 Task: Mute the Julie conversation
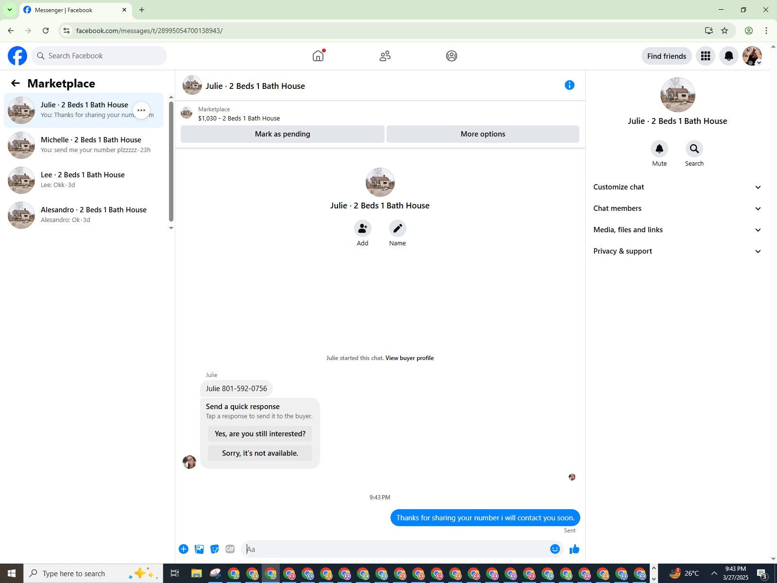tap(659, 149)
